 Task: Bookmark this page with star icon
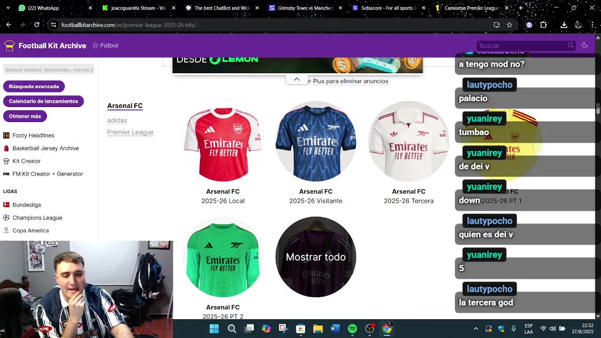click(509, 25)
